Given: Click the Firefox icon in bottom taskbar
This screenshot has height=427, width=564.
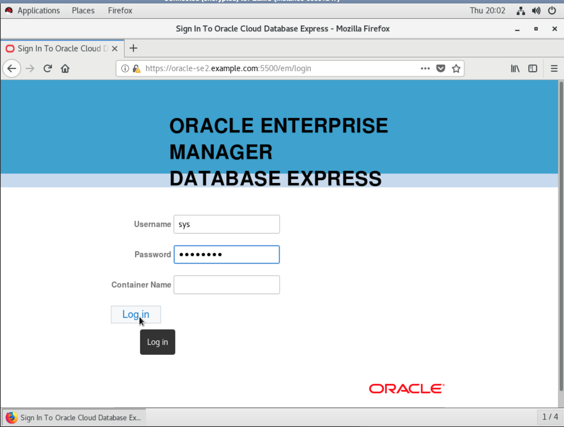Looking at the screenshot, I should 11,417.
